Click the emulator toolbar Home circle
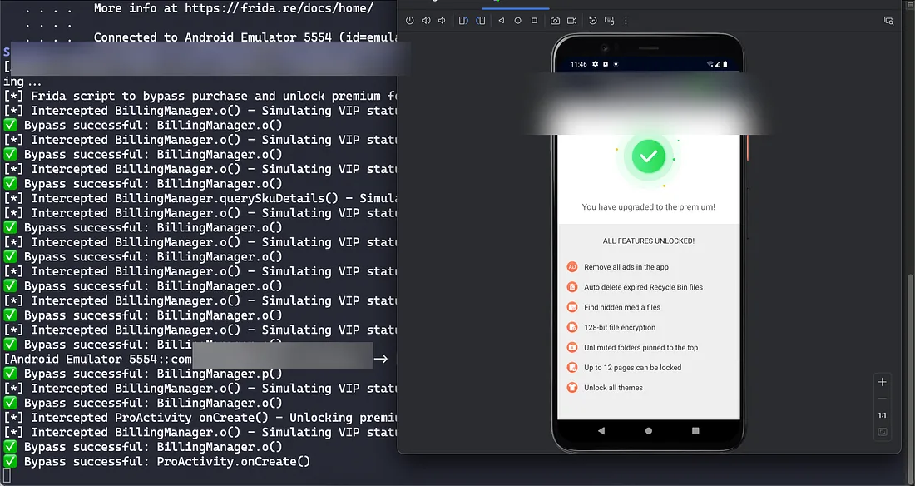Screen dimensions: 915x486 coord(518,21)
